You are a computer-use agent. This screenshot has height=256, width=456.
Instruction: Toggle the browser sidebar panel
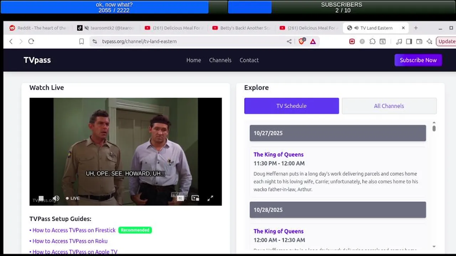pos(409,42)
